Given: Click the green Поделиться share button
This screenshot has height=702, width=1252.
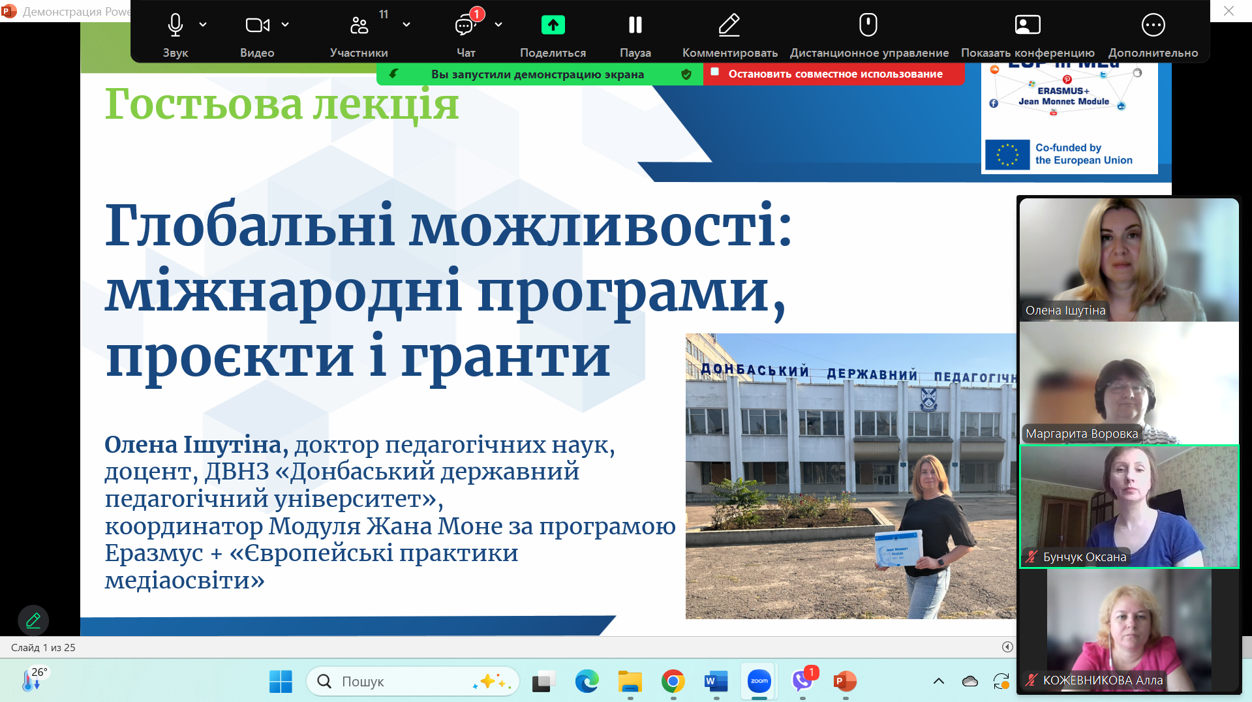Looking at the screenshot, I should pyautogui.click(x=553, y=34).
